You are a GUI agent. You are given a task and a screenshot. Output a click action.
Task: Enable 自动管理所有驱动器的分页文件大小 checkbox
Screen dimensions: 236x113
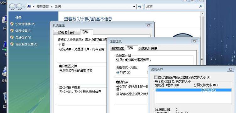coord(156,77)
